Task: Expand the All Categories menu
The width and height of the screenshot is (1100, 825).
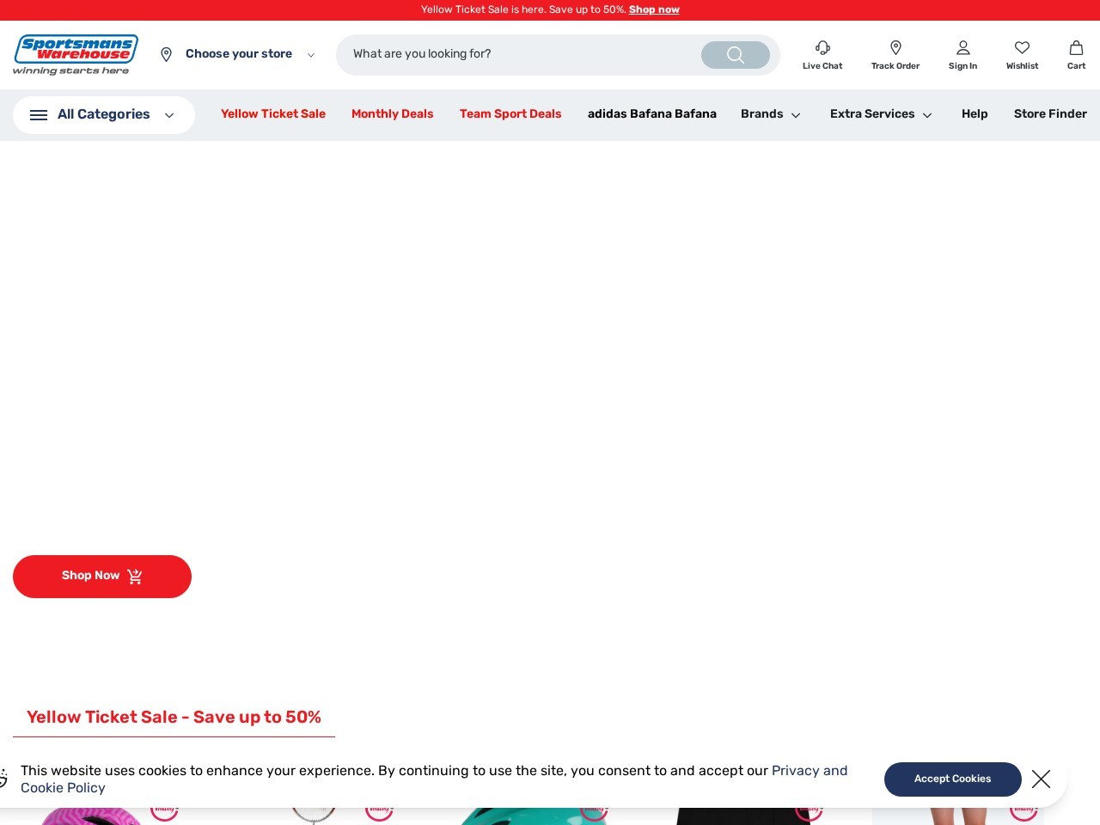Action: pos(103,114)
